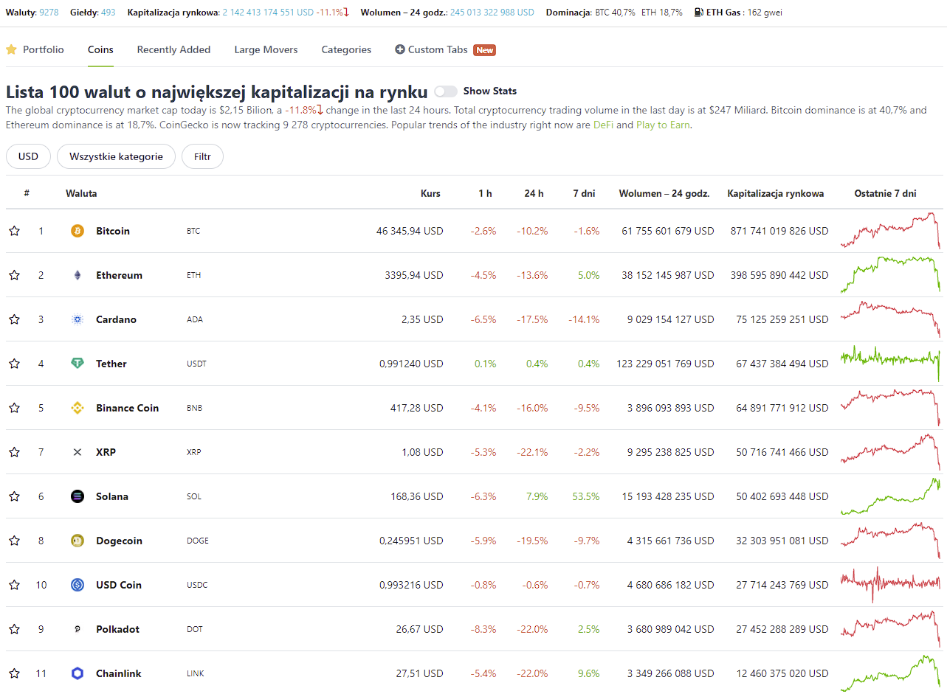Image resolution: width=947 pixels, height=694 pixels.
Task: Open the Custom Tabs tab
Action: (438, 49)
